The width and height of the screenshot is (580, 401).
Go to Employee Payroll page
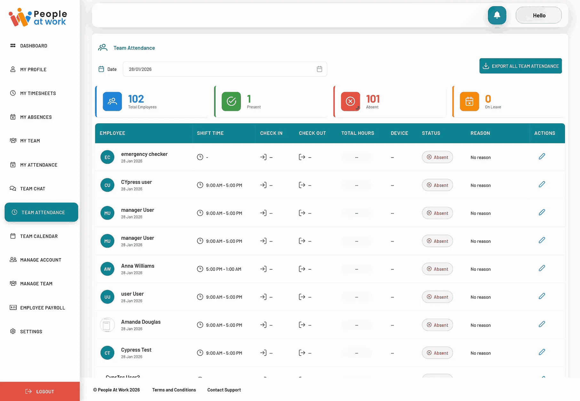pyautogui.click(x=42, y=308)
